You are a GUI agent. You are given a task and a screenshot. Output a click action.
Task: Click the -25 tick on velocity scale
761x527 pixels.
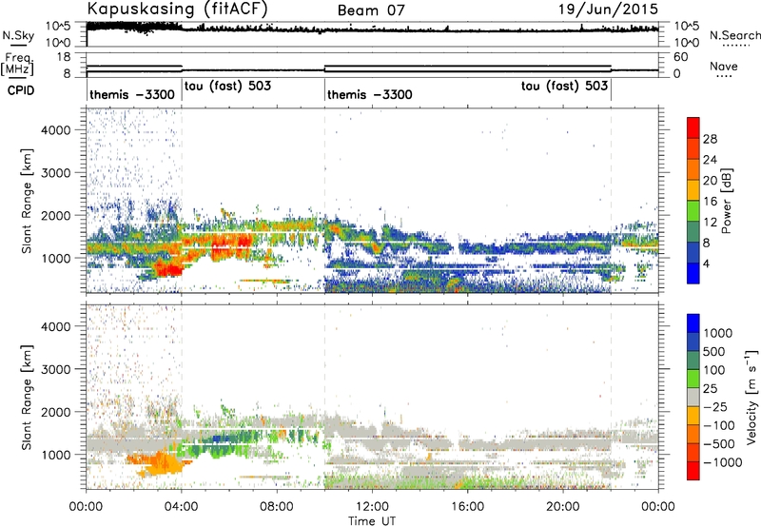[715, 406]
